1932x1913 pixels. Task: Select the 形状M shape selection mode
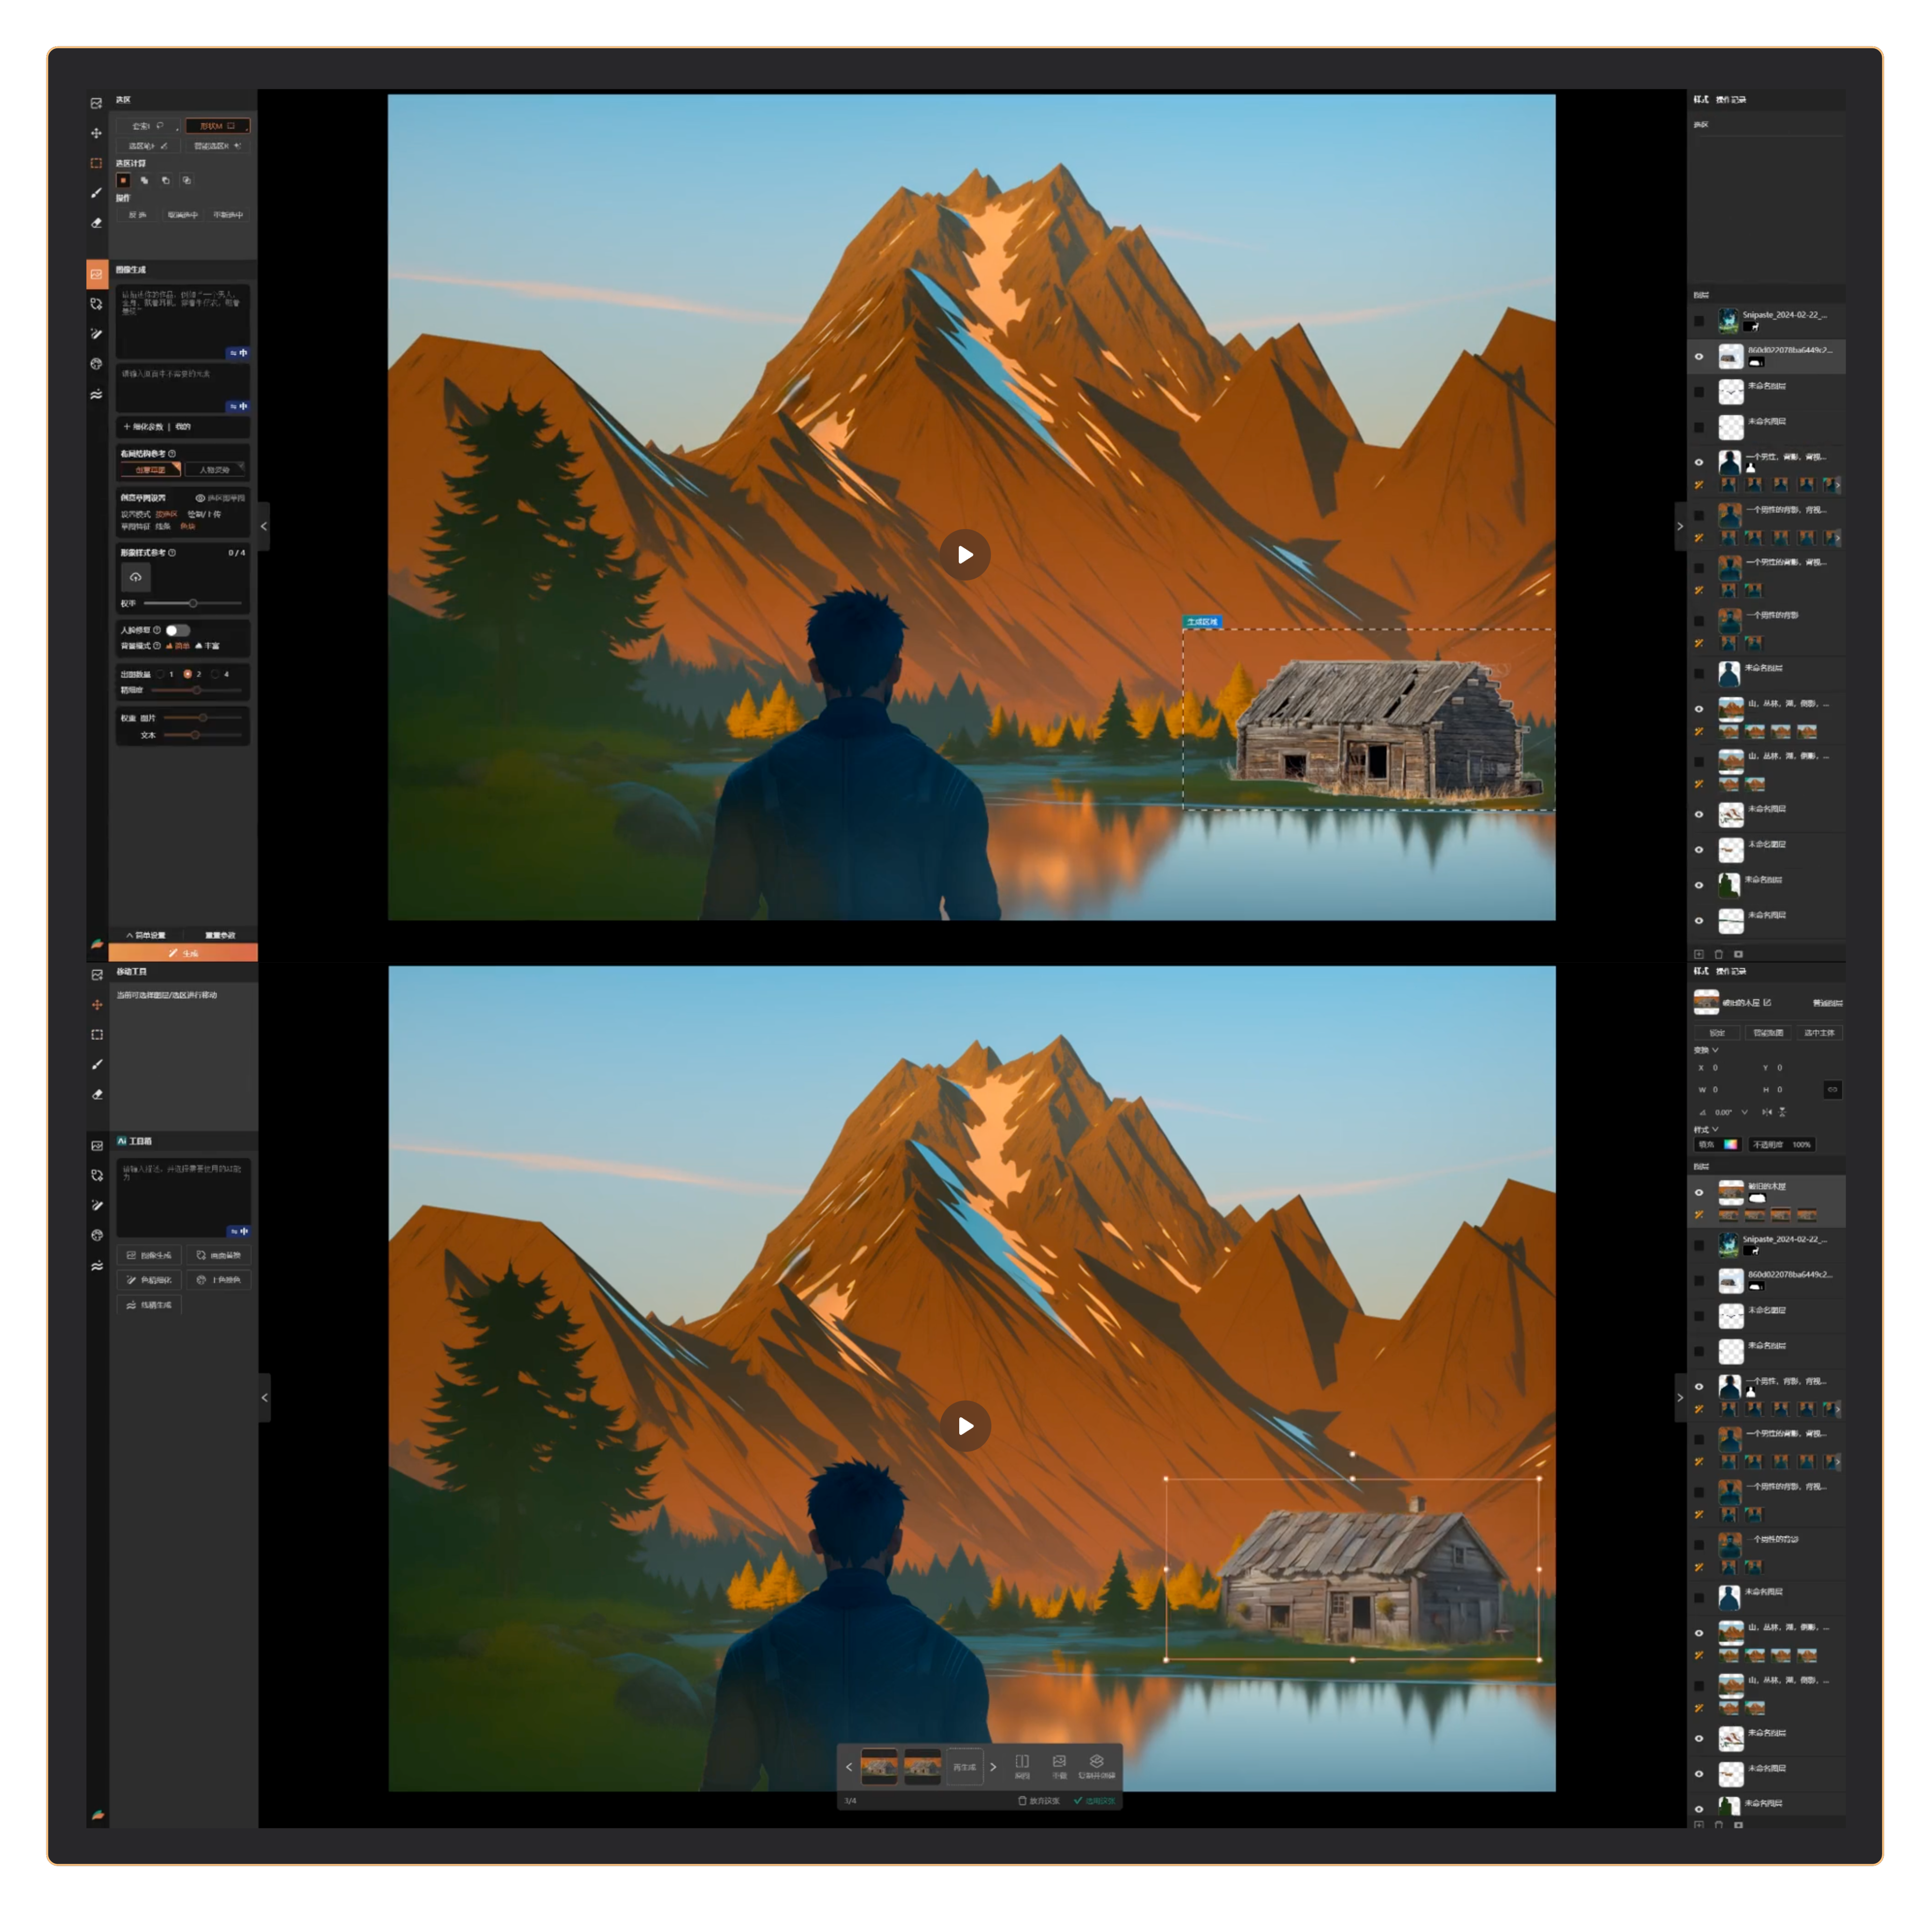[x=217, y=126]
